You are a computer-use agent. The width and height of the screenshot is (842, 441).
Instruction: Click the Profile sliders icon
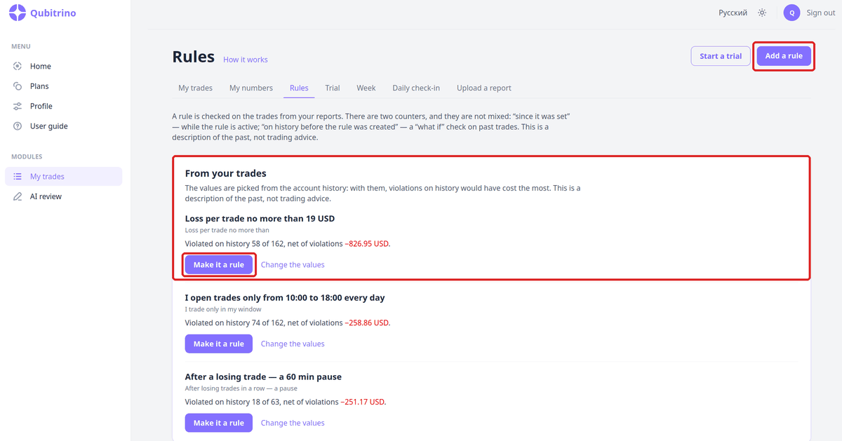tap(18, 106)
